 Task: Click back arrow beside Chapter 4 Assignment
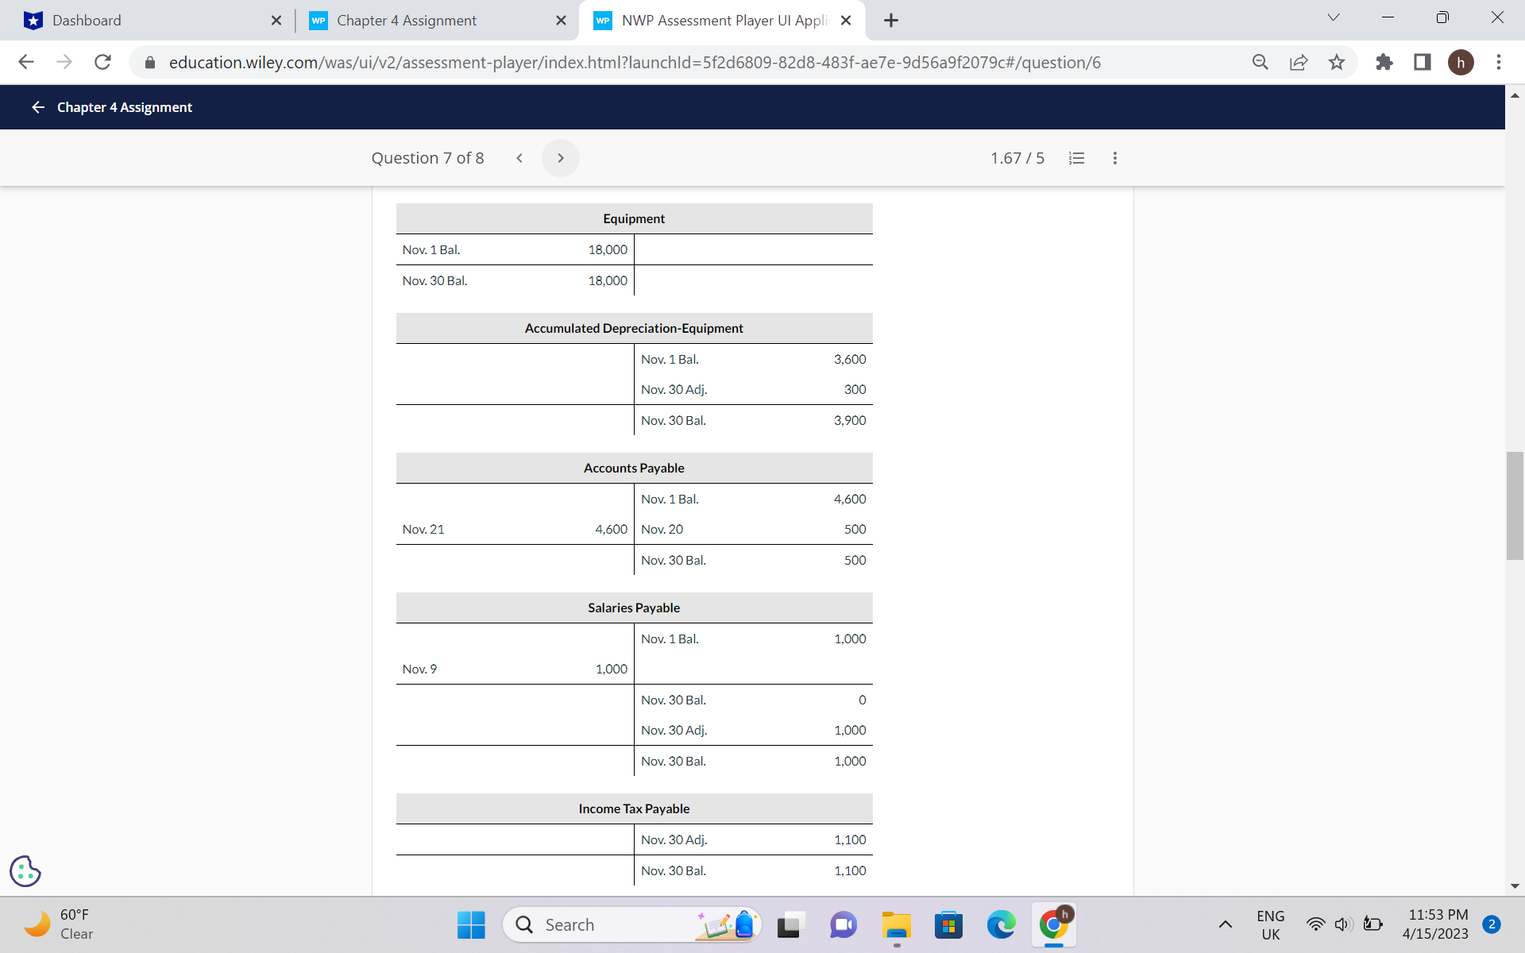[37, 107]
